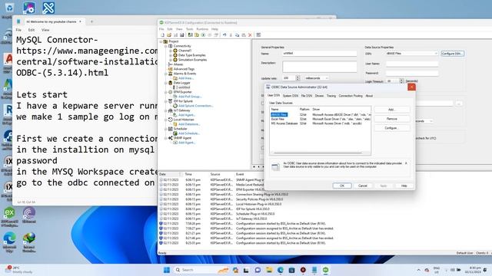The height and width of the screenshot is (276, 492).
Task: Open Microsoft Edge from taskbar
Action: [x=280, y=270]
